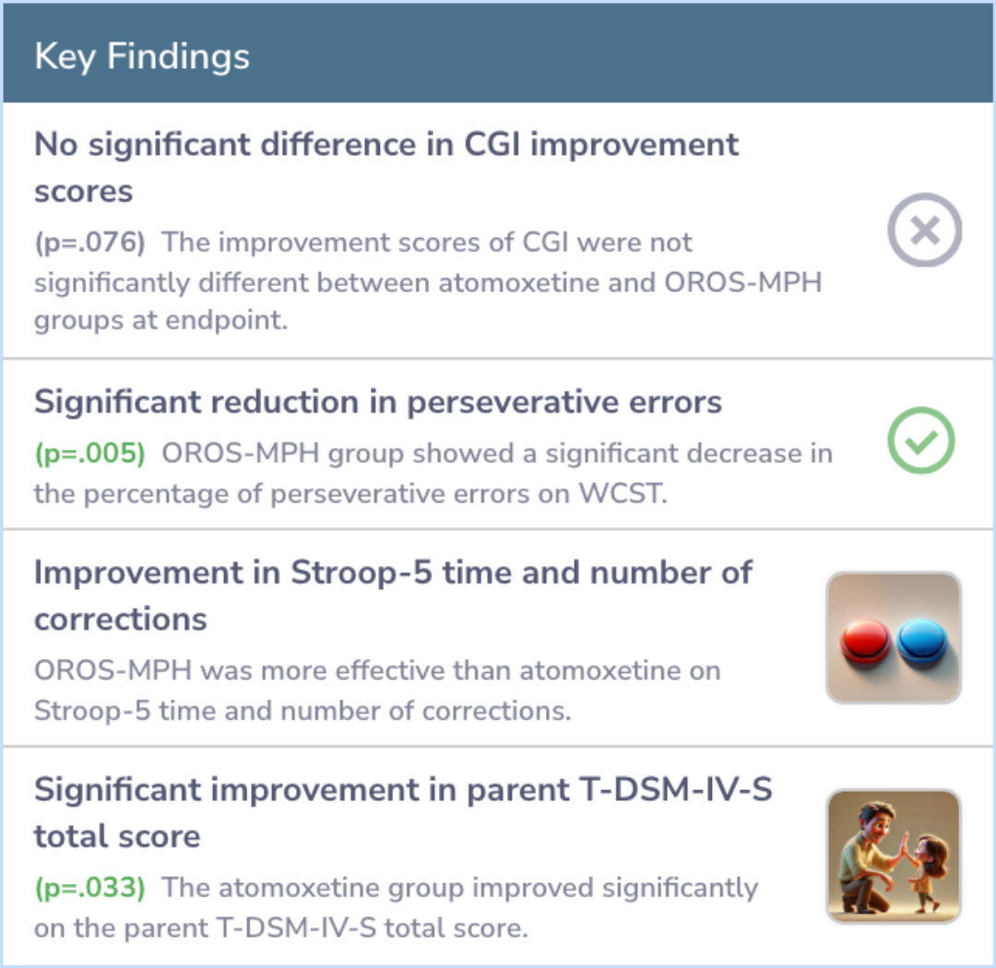Select the Significant improvement in parent T-DSM-IV-S heading

coord(403,812)
